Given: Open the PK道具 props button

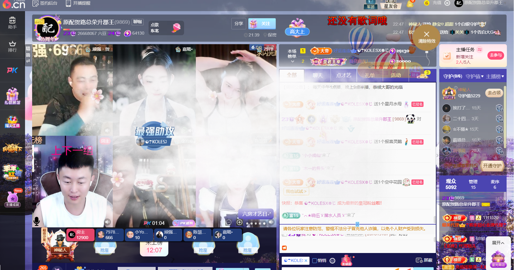Looking at the screenshot, I should pos(184,223).
